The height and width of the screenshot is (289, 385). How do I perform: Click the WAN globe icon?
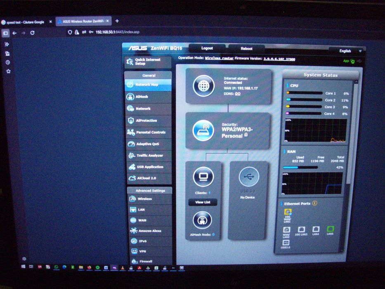[x=133, y=220]
